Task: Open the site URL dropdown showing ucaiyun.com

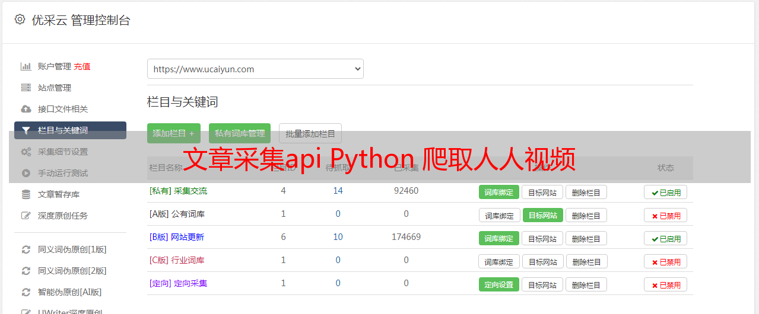Action: coord(255,69)
